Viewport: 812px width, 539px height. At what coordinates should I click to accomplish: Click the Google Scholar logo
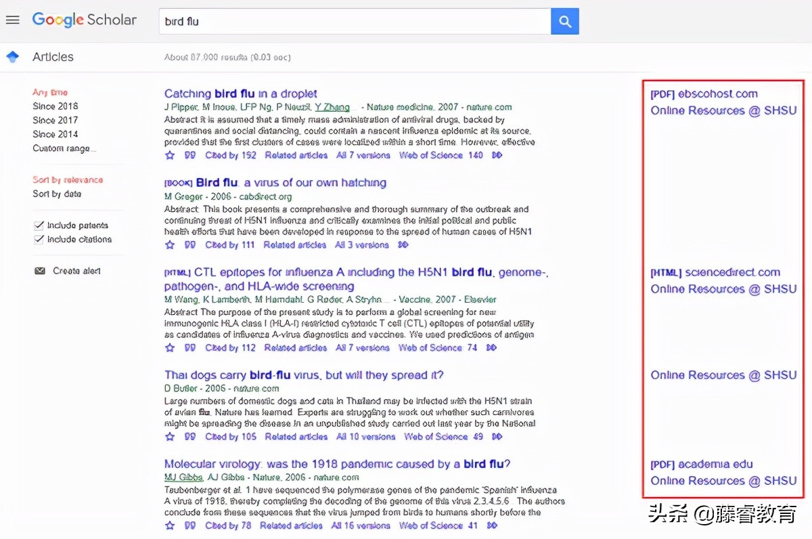coord(85,20)
